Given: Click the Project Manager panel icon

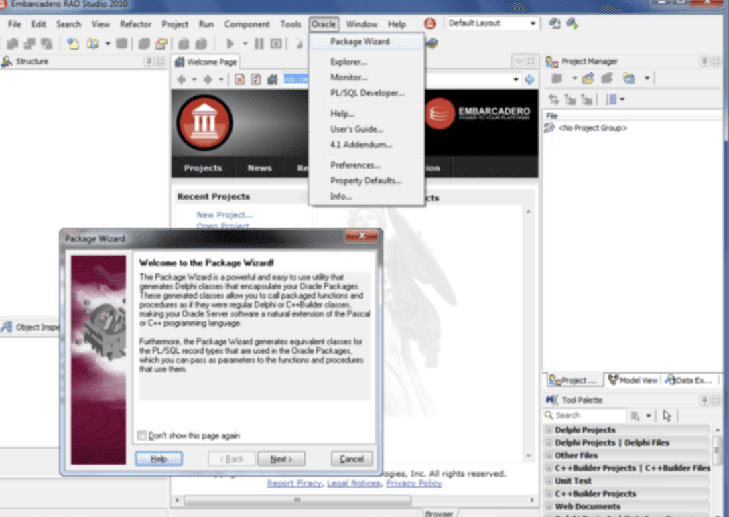Looking at the screenshot, I should [552, 62].
